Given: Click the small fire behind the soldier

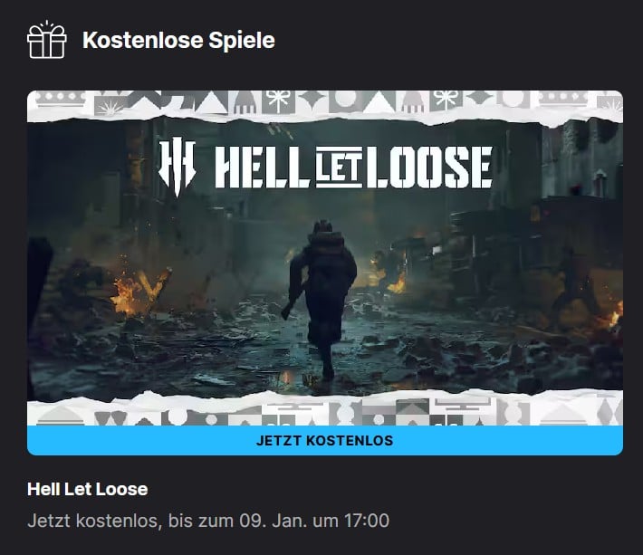Looking at the screenshot, I should [x=394, y=281].
